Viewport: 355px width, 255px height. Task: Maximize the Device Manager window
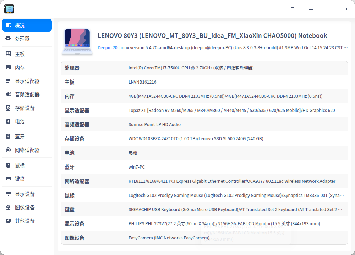(329, 9)
